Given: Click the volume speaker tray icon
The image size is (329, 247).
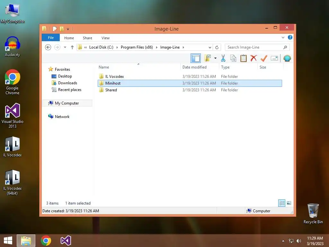Looking at the screenshot, I should 298,241.
